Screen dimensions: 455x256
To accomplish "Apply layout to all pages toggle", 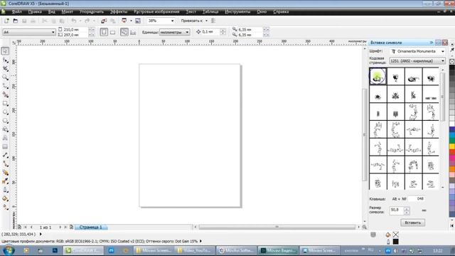I will pos(124,32).
